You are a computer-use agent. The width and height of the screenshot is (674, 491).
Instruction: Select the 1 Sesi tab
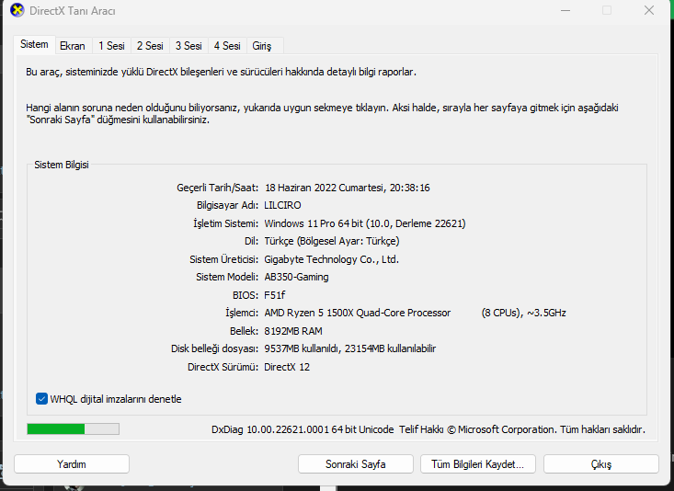[x=111, y=46]
